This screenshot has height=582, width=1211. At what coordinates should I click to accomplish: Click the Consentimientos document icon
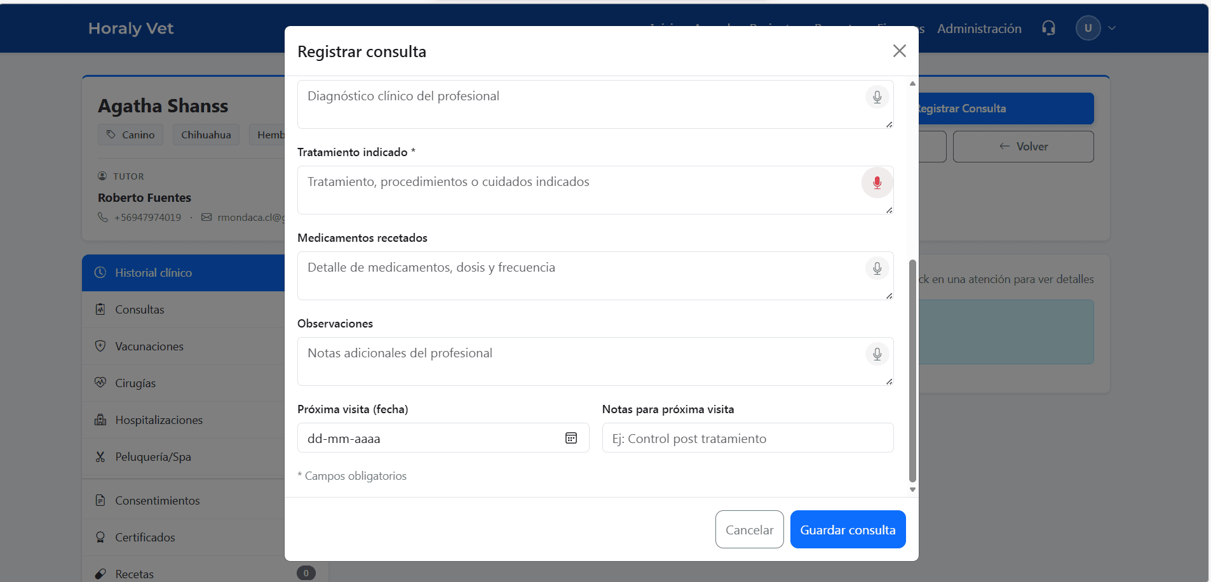(x=100, y=501)
